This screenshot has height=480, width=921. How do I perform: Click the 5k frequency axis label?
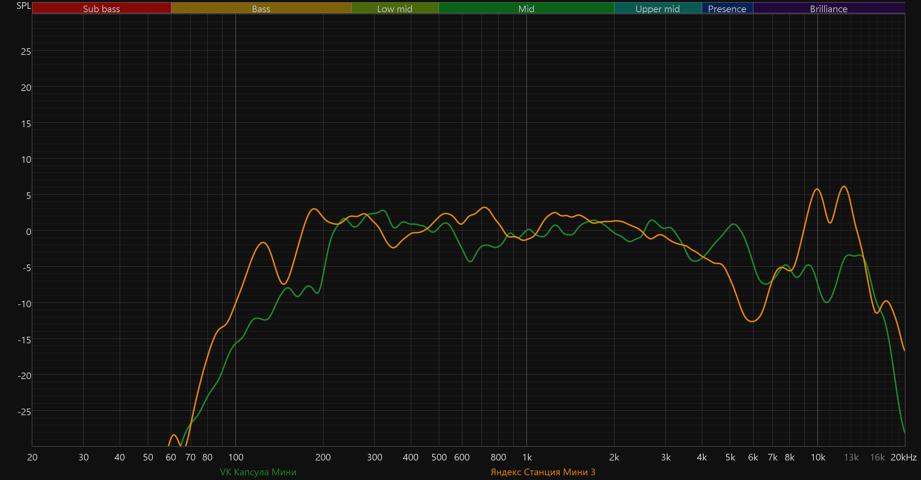730,457
